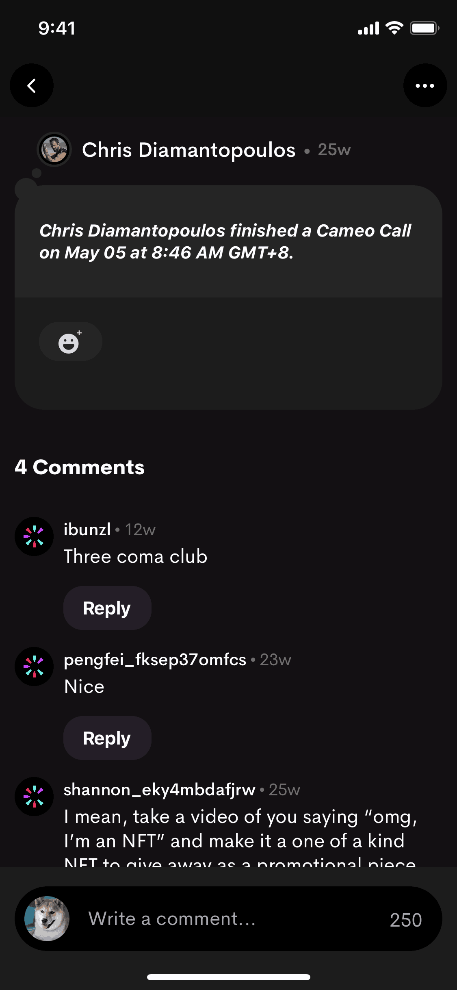Open ibunzl's avatar icon
The width and height of the screenshot is (457, 990).
[x=34, y=536]
